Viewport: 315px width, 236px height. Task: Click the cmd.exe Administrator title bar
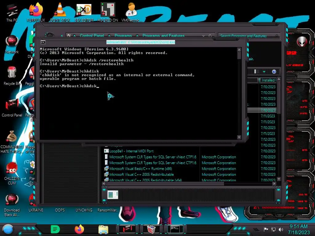[141, 42]
